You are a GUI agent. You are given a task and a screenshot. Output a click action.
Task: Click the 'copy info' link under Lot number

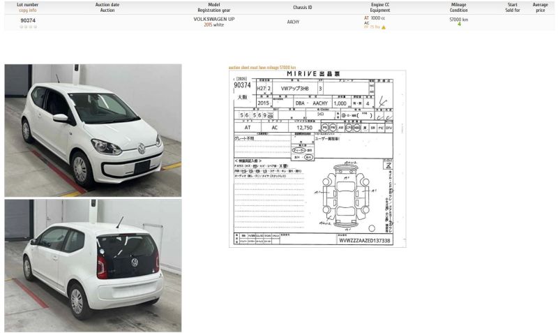click(28, 10)
